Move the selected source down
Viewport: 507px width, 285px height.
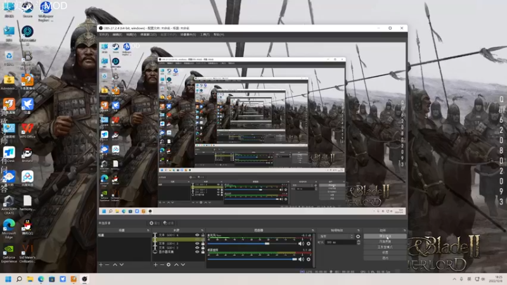pos(183,265)
